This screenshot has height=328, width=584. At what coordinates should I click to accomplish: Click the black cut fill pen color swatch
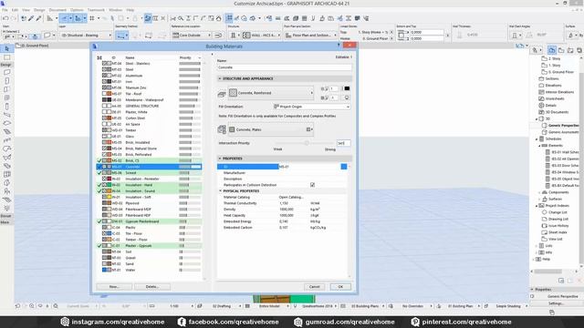(347, 88)
